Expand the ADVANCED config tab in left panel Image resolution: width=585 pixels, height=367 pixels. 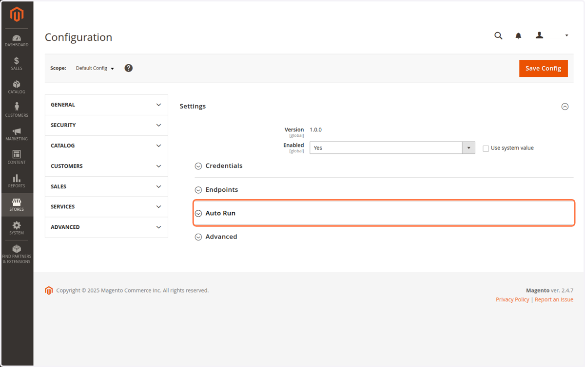click(x=106, y=227)
